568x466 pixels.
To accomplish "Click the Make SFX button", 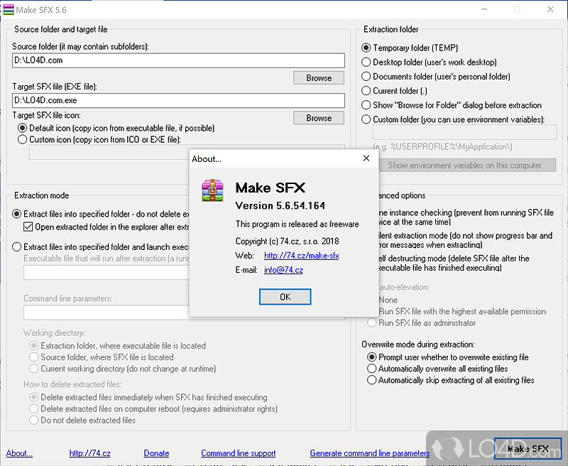I will coord(528,449).
